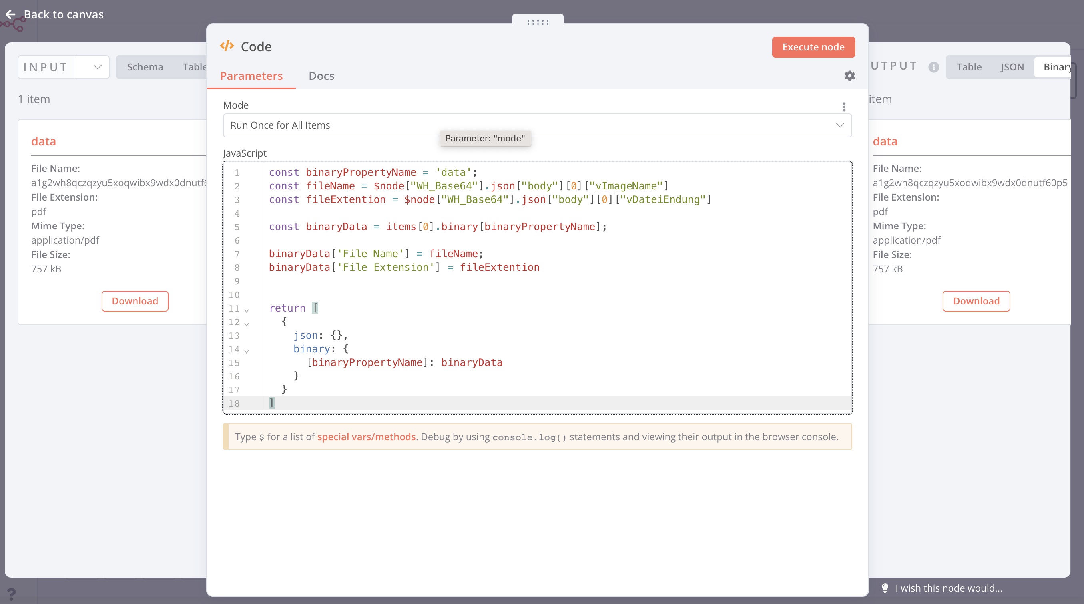The height and width of the screenshot is (604, 1084).
Task: Collapse the code fold on line 11
Action: (x=247, y=310)
